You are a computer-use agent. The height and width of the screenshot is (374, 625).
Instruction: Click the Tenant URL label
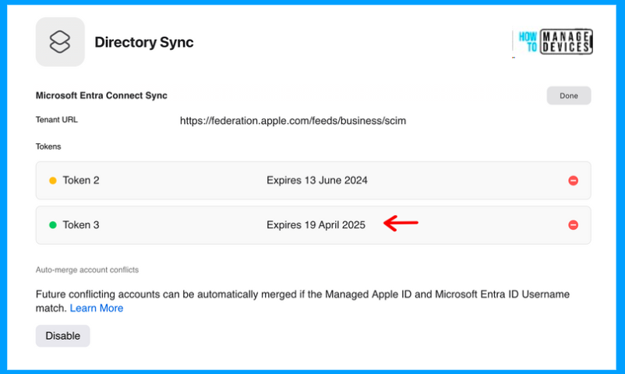coord(57,120)
